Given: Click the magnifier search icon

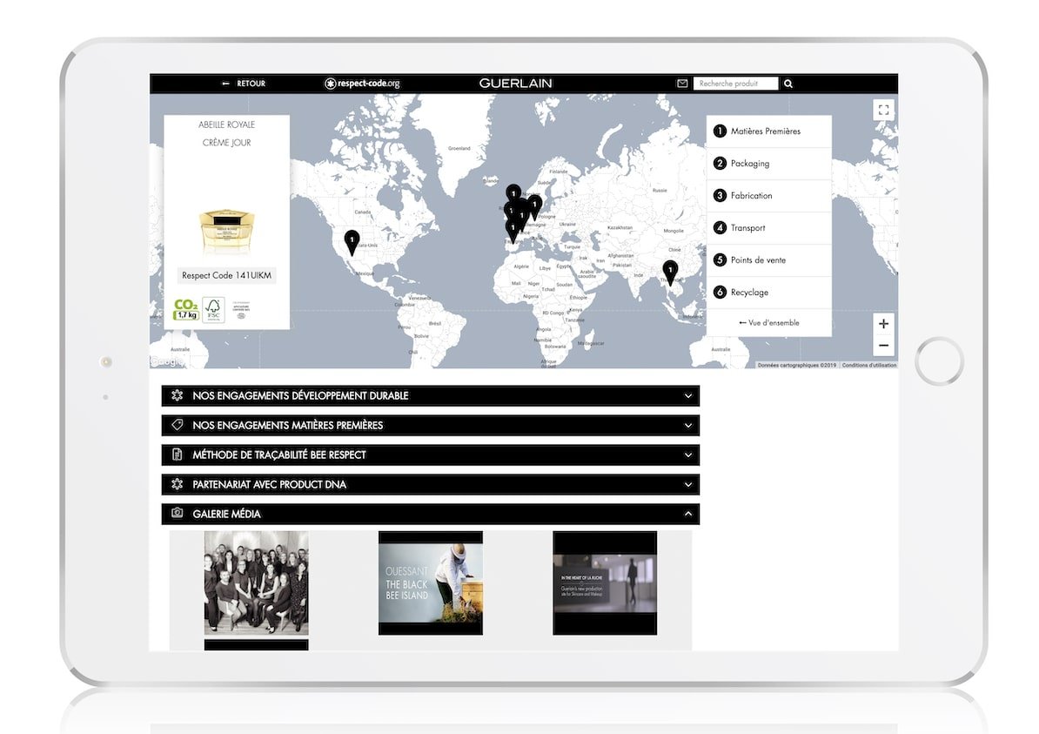Looking at the screenshot, I should (788, 84).
